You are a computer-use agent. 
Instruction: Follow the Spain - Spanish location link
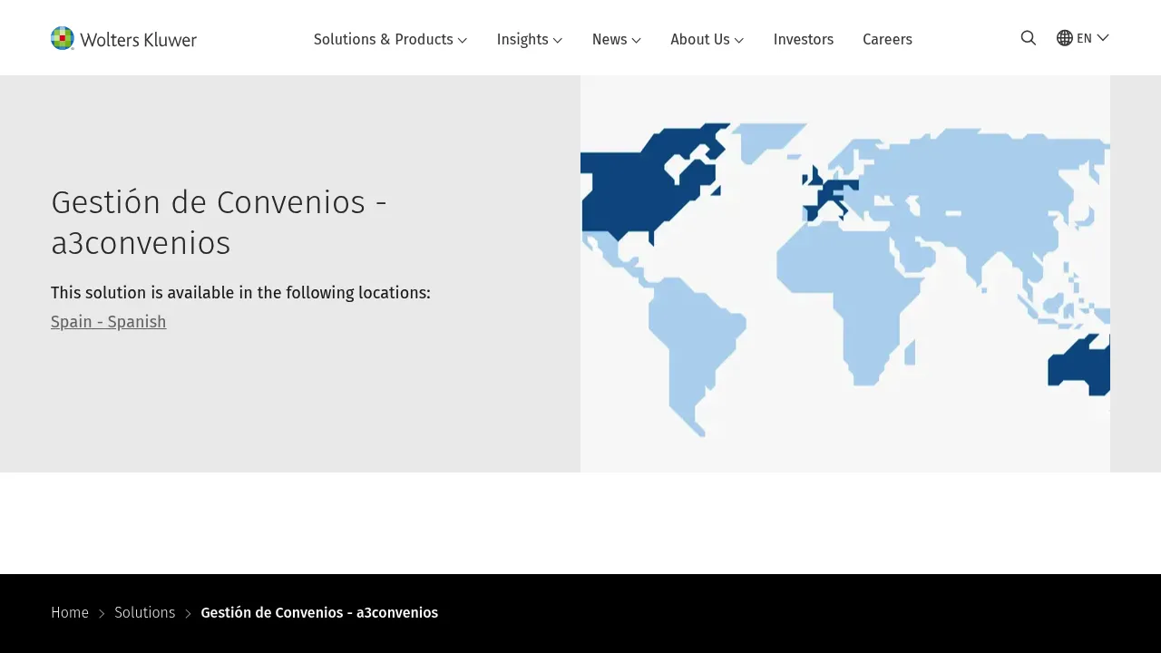point(109,322)
